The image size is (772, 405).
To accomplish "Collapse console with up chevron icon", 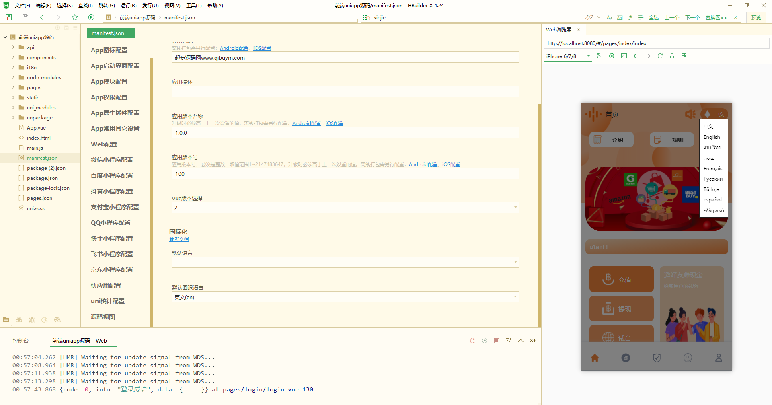I will point(521,341).
